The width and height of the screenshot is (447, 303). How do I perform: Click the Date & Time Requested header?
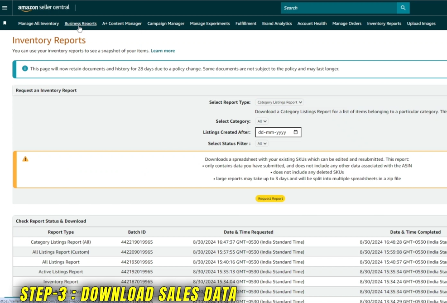click(249, 232)
